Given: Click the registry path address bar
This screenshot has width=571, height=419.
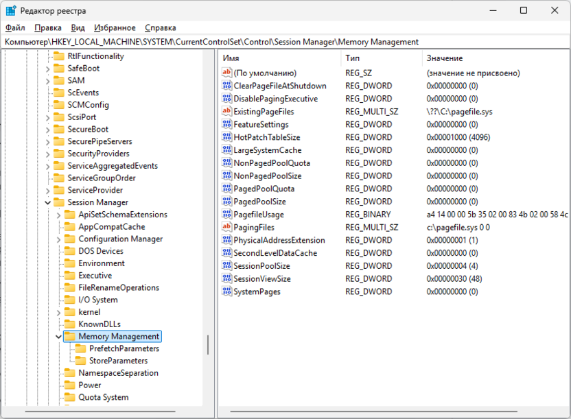Looking at the screenshot, I should pos(285,42).
